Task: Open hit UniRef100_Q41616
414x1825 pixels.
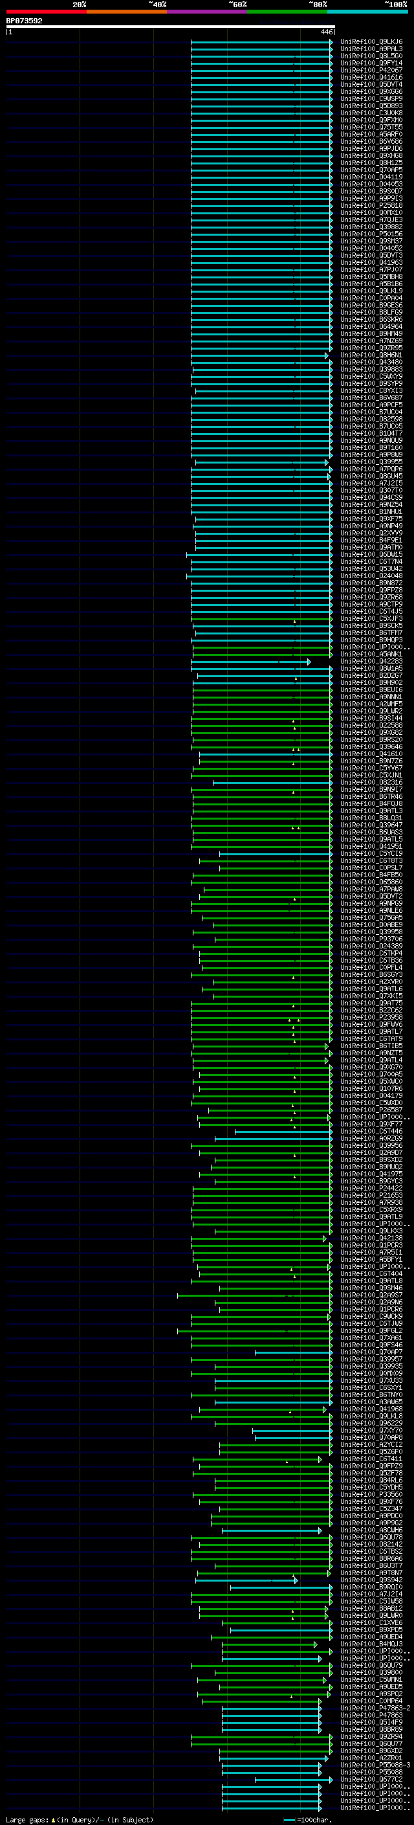Action: [371, 77]
